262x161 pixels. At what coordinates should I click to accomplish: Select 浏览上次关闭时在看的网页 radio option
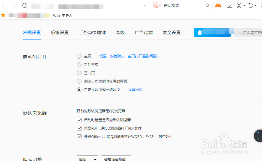[79, 81]
